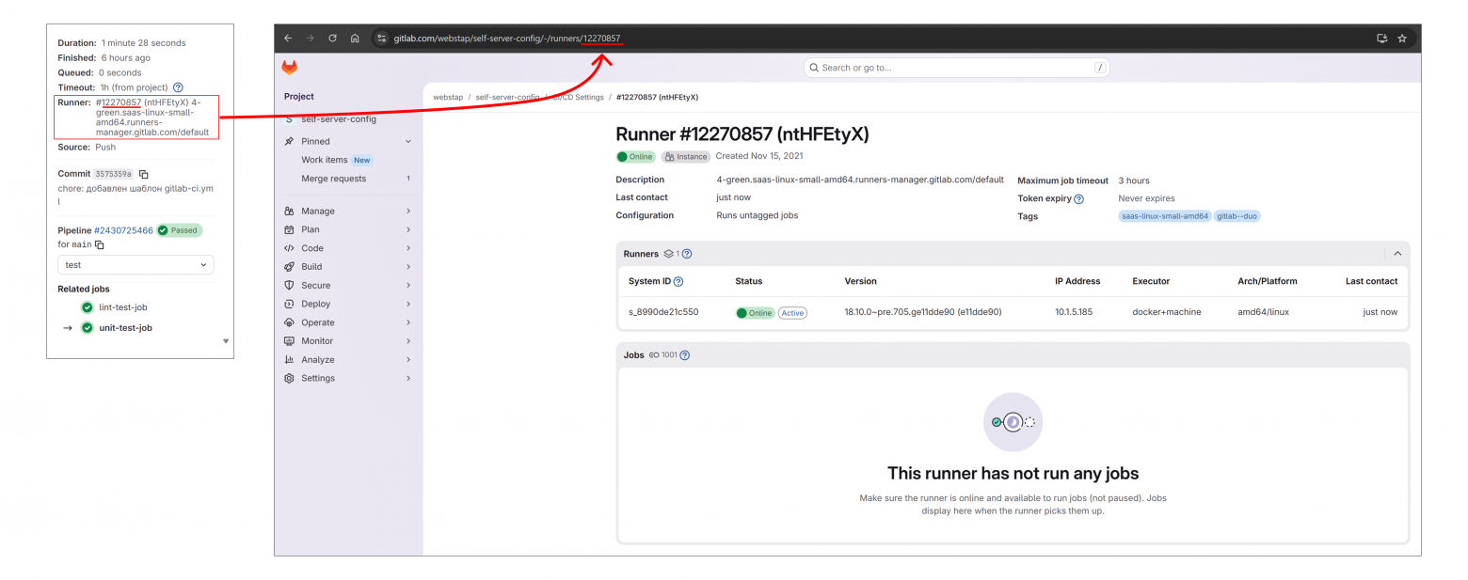Click the Settings gear icon in sidebar
1468x580 pixels.
click(x=289, y=378)
